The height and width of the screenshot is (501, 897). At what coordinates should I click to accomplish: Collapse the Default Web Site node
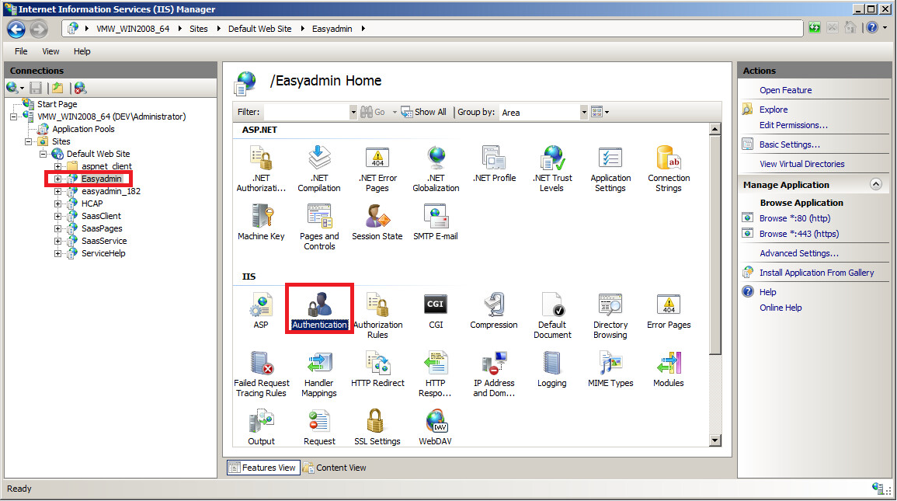(43, 154)
